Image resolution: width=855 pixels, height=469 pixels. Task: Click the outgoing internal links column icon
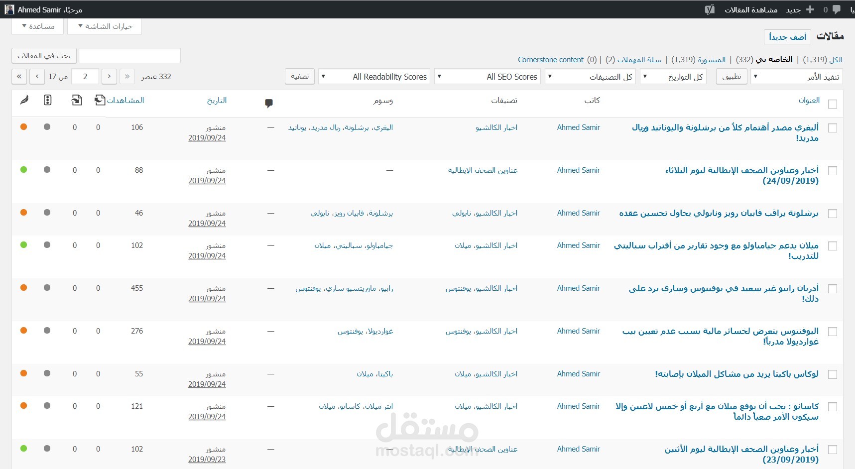tap(100, 100)
